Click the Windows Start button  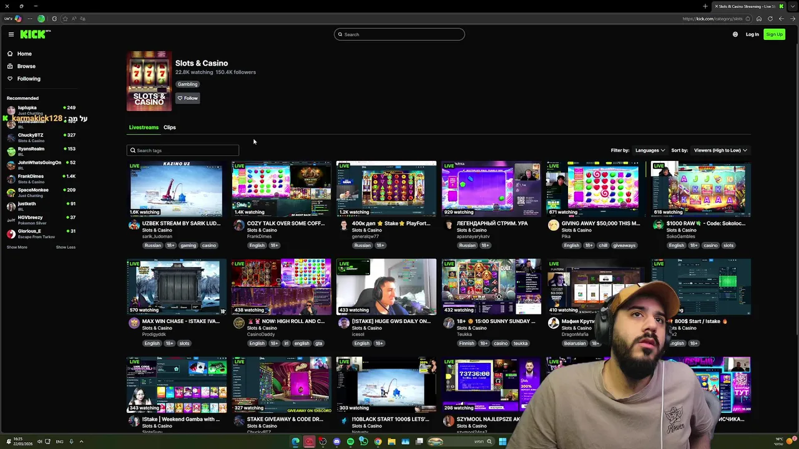(502, 442)
